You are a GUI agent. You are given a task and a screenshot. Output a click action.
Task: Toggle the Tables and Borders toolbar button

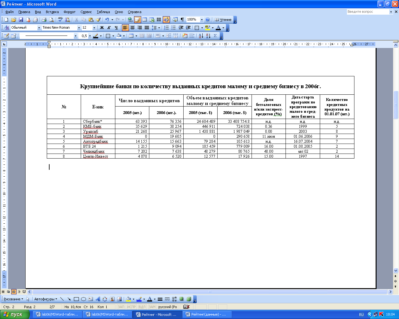tap(137, 20)
